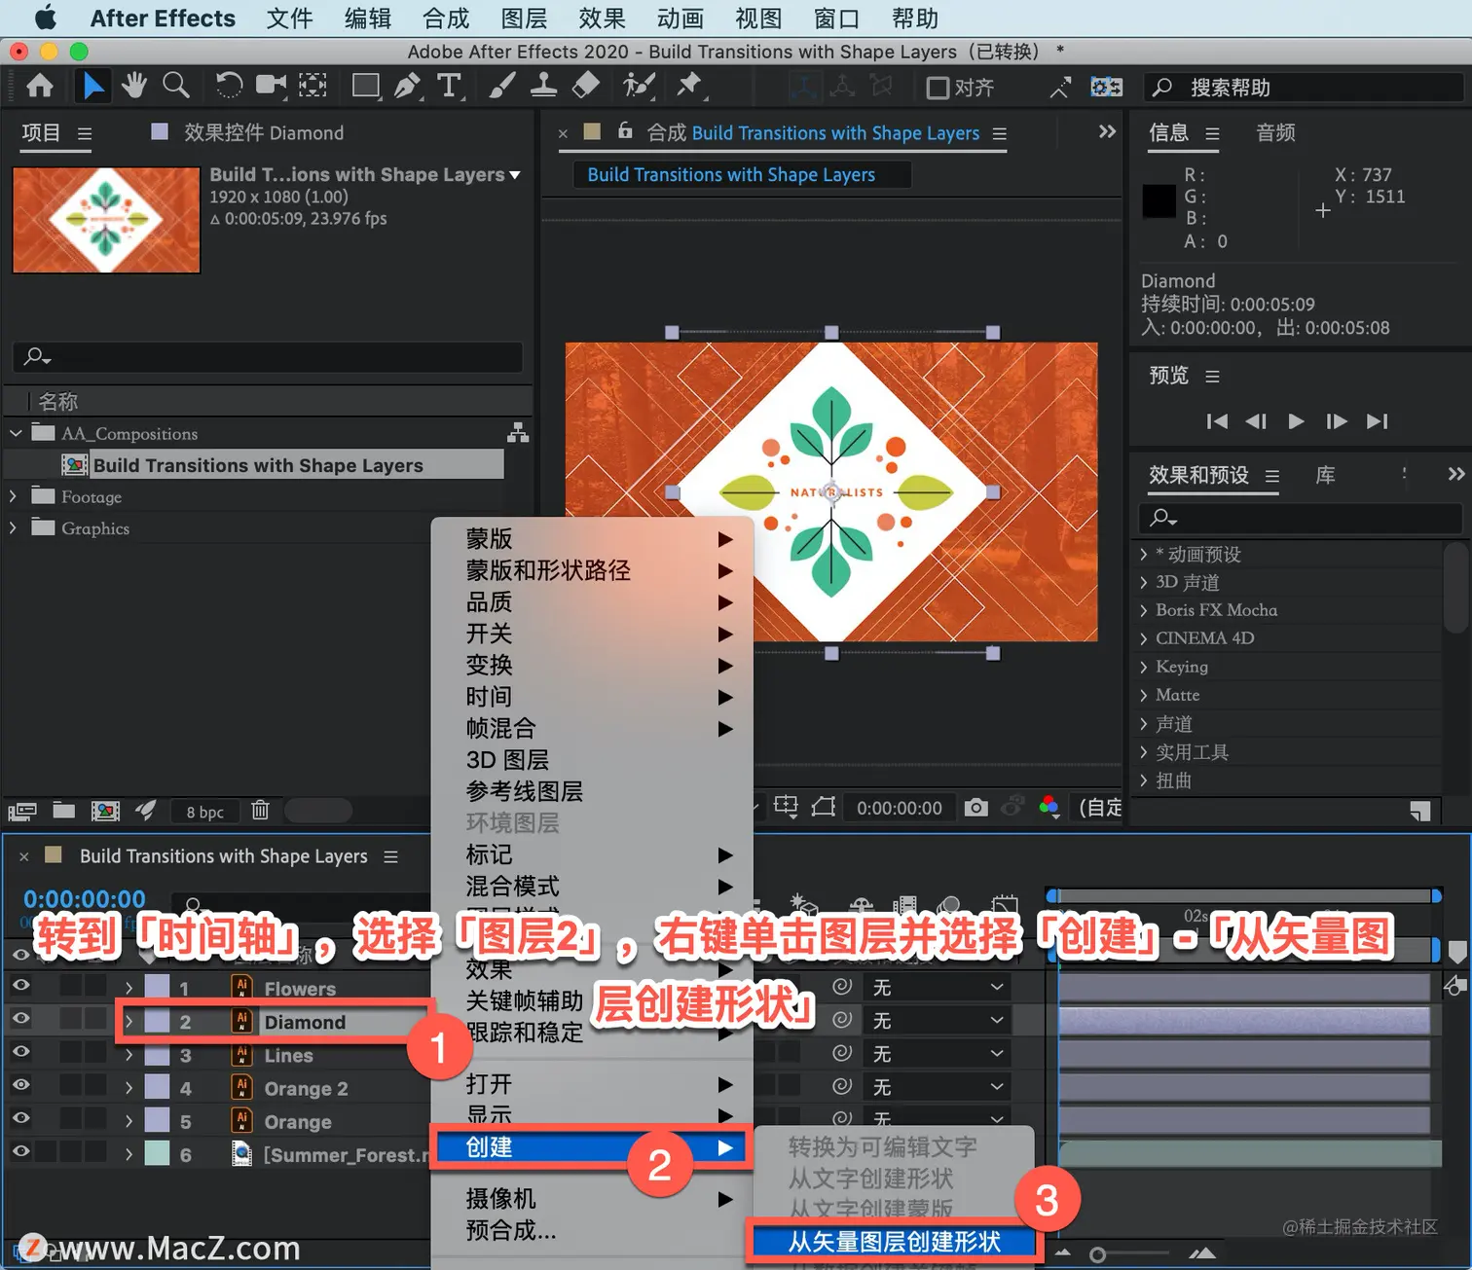Step to next frame in preview panel
The width and height of the screenshot is (1472, 1270).
(x=1337, y=421)
